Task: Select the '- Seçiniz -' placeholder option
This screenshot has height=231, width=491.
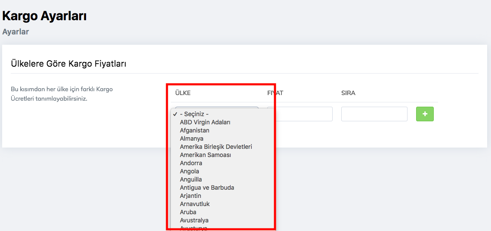Action: click(x=194, y=114)
